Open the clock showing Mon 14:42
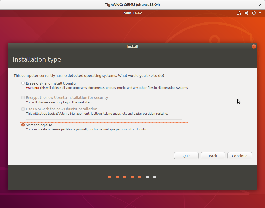Screen dimensions: 265x208 tap(132, 13)
